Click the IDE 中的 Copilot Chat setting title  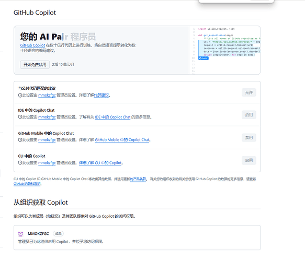tap(37, 111)
